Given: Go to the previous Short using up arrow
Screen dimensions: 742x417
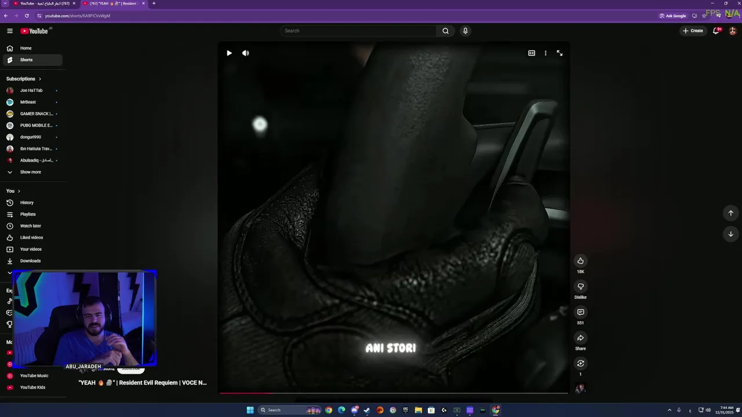Looking at the screenshot, I should pos(730,213).
